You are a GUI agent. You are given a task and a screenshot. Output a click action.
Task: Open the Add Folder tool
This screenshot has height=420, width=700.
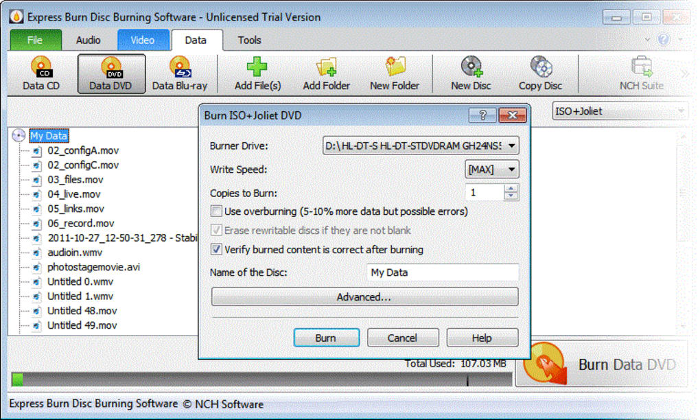(326, 72)
